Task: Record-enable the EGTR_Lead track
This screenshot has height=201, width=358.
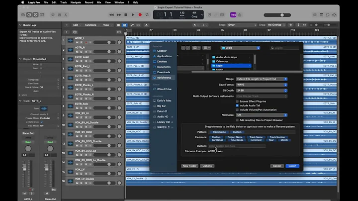Action: pos(86,61)
